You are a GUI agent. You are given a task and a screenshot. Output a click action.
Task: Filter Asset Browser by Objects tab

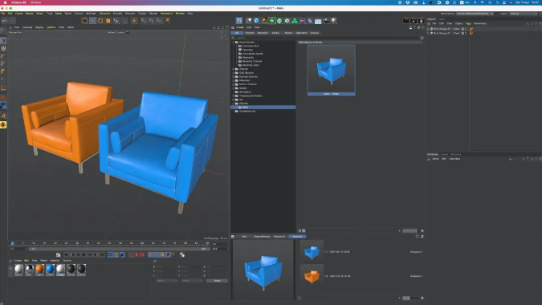point(250,33)
